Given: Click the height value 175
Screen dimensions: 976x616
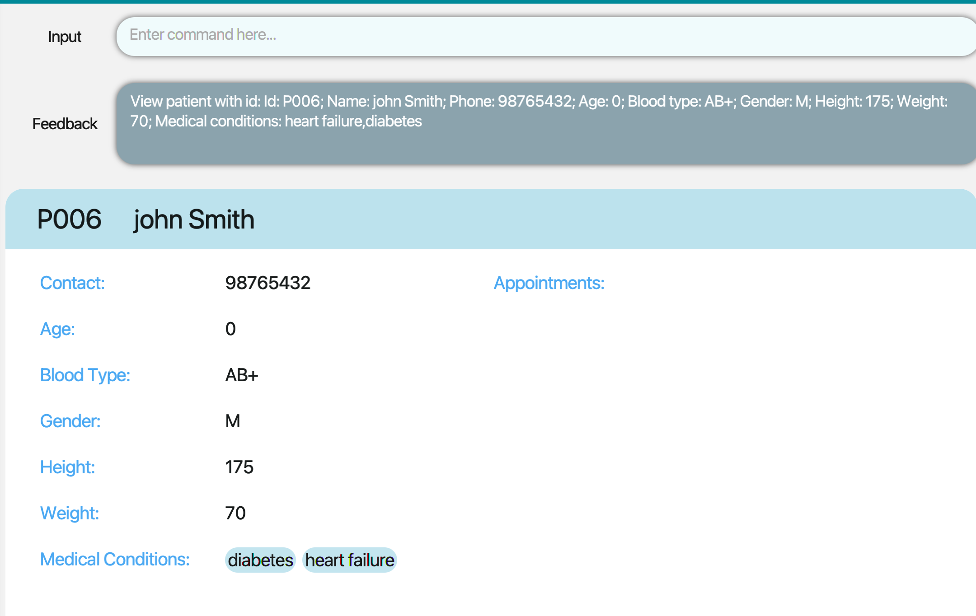Looking at the screenshot, I should (x=239, y=467).
